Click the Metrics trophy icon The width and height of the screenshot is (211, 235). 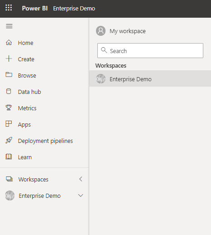coord(9,108)
